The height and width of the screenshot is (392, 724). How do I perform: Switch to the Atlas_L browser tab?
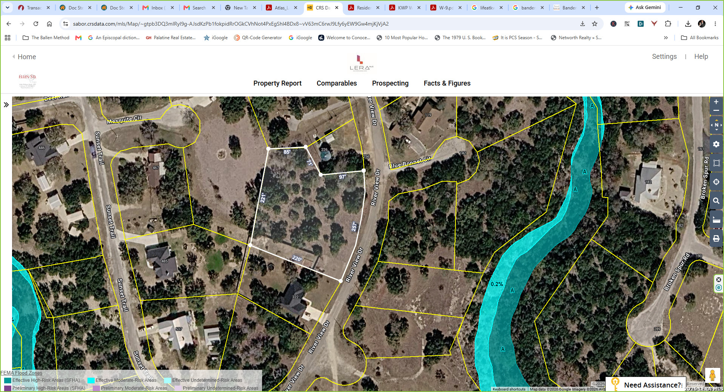tap(281, 8)
